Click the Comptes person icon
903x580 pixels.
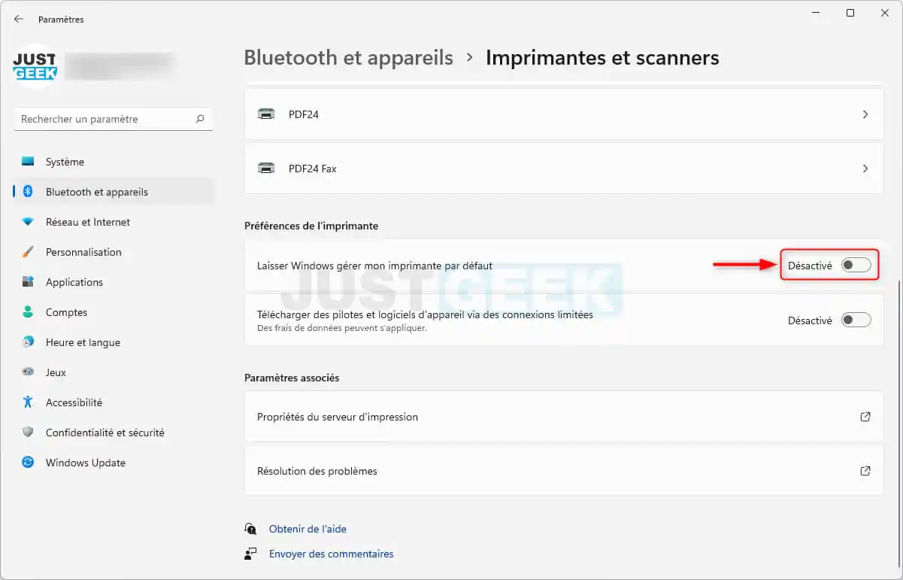pos(28,312)
